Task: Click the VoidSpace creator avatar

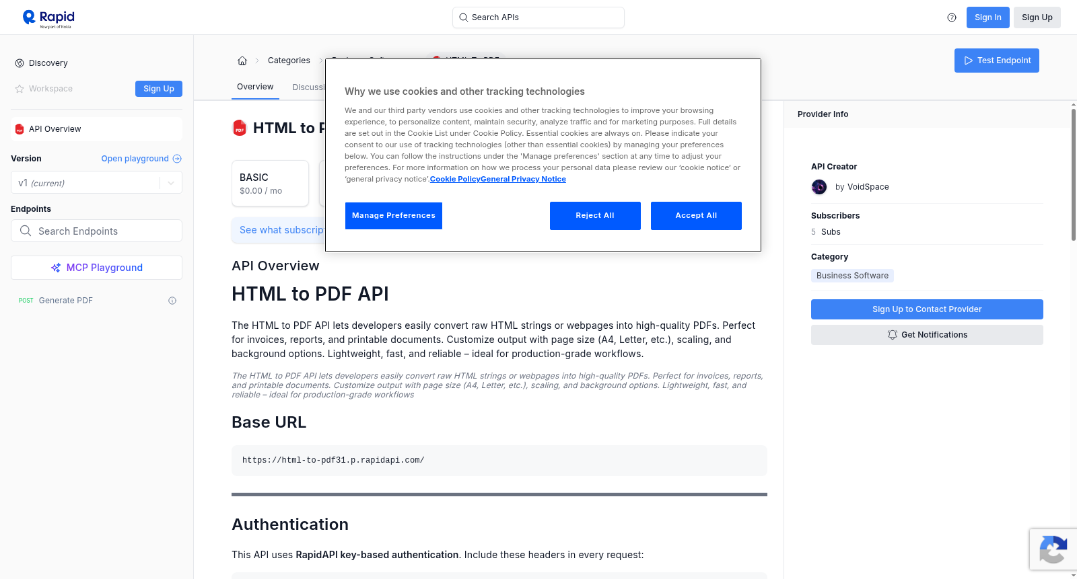Action: point(819,187)
